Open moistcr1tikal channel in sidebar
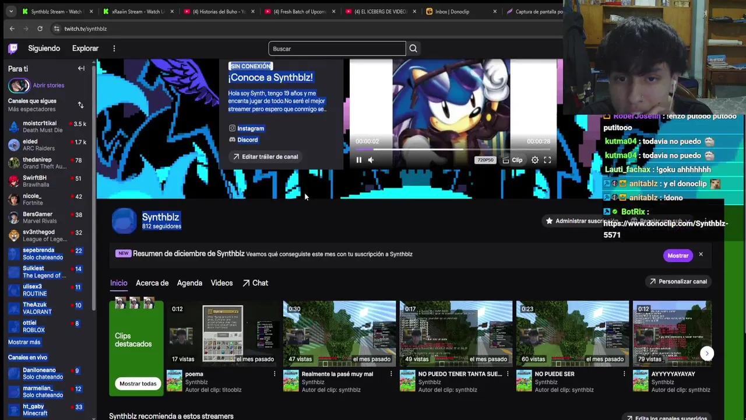 (48, 127)
